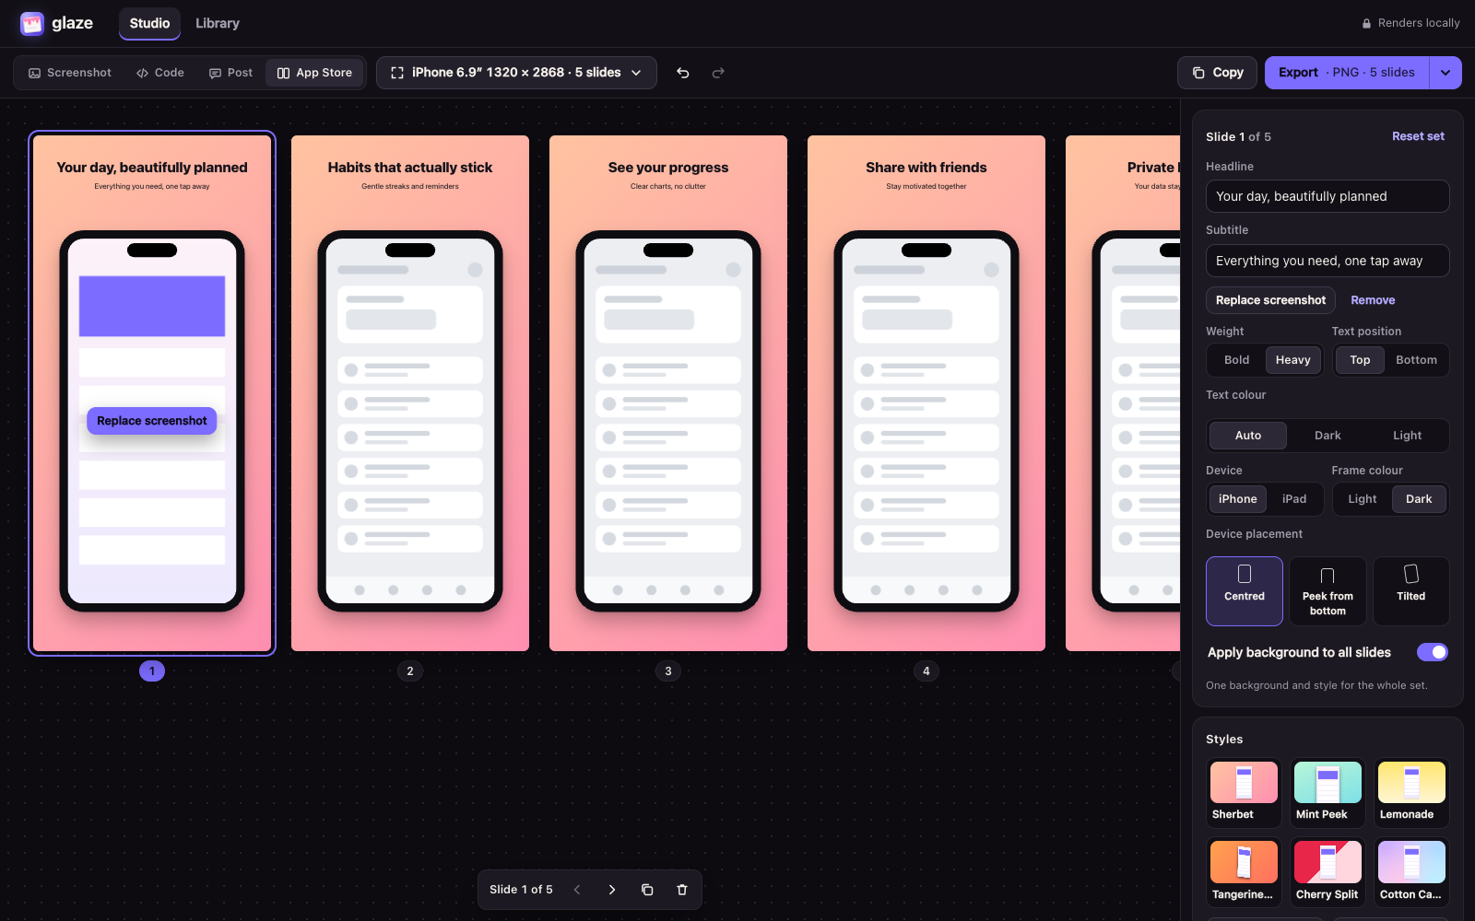Edit the Subtitle input field
Screen dimensions: 1475x921
point(1327,261)
